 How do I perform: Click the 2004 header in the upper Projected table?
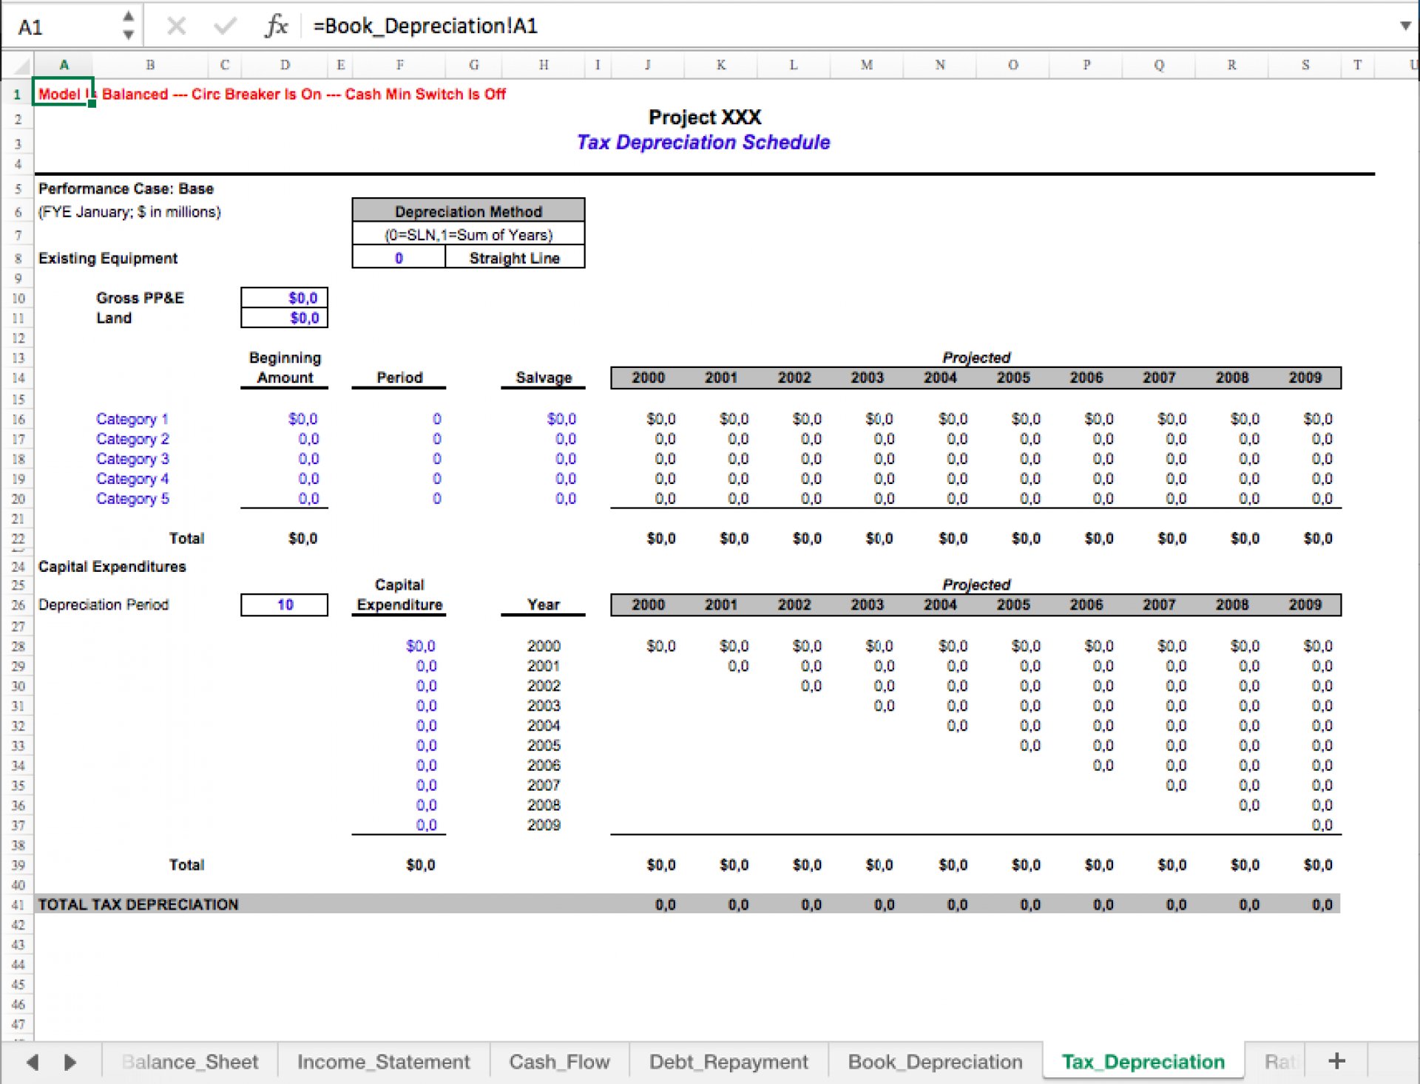tap(940, 378)
